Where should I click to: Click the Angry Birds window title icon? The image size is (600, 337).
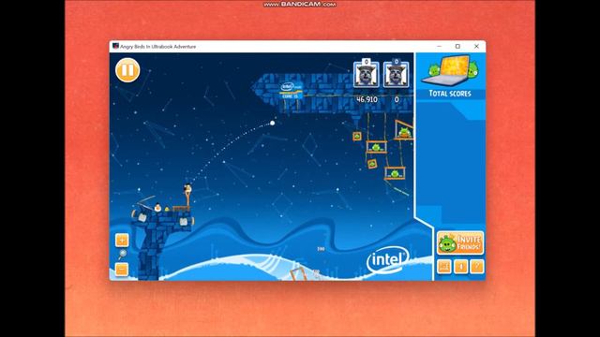coord(115,46)
